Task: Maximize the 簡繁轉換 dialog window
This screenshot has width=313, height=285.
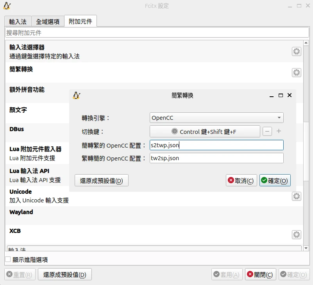Action: pyautogui.click(x=281, y=96)
